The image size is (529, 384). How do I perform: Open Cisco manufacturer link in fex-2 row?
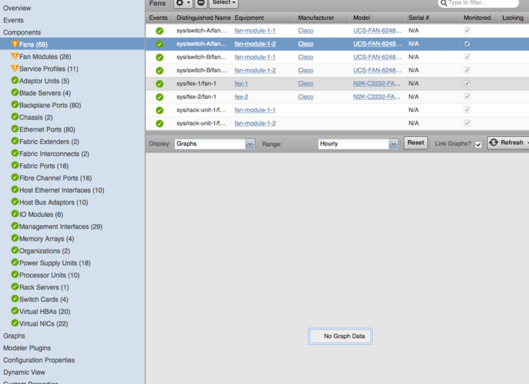coord(305,96)
